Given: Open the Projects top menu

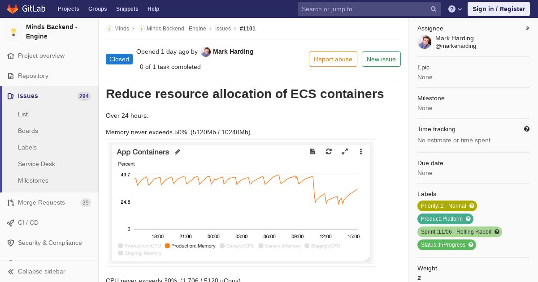Looking at the screenshot, I should [x=68, y=9].
